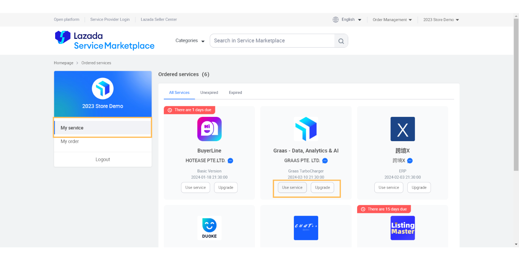Chat with HOTEASE PTE.LTD. via message icon
The image size is (519, 259).
click(230, 161)
